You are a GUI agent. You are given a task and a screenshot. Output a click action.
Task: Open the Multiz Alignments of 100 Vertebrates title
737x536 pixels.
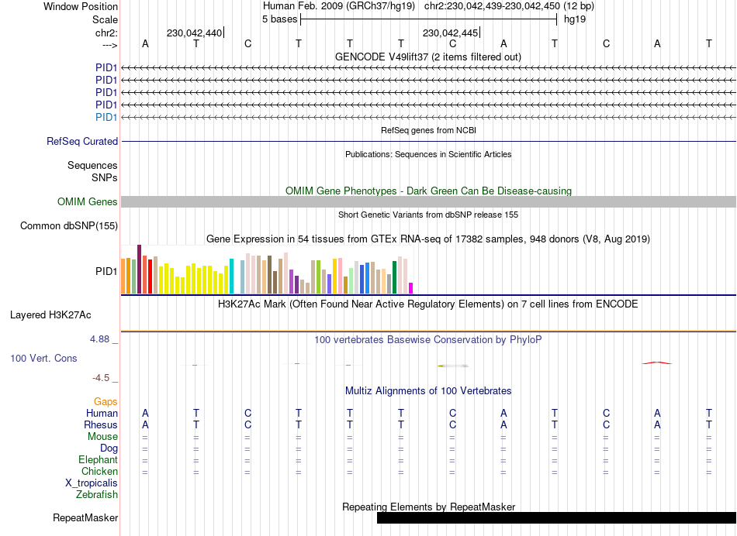(x=428, y=391)
